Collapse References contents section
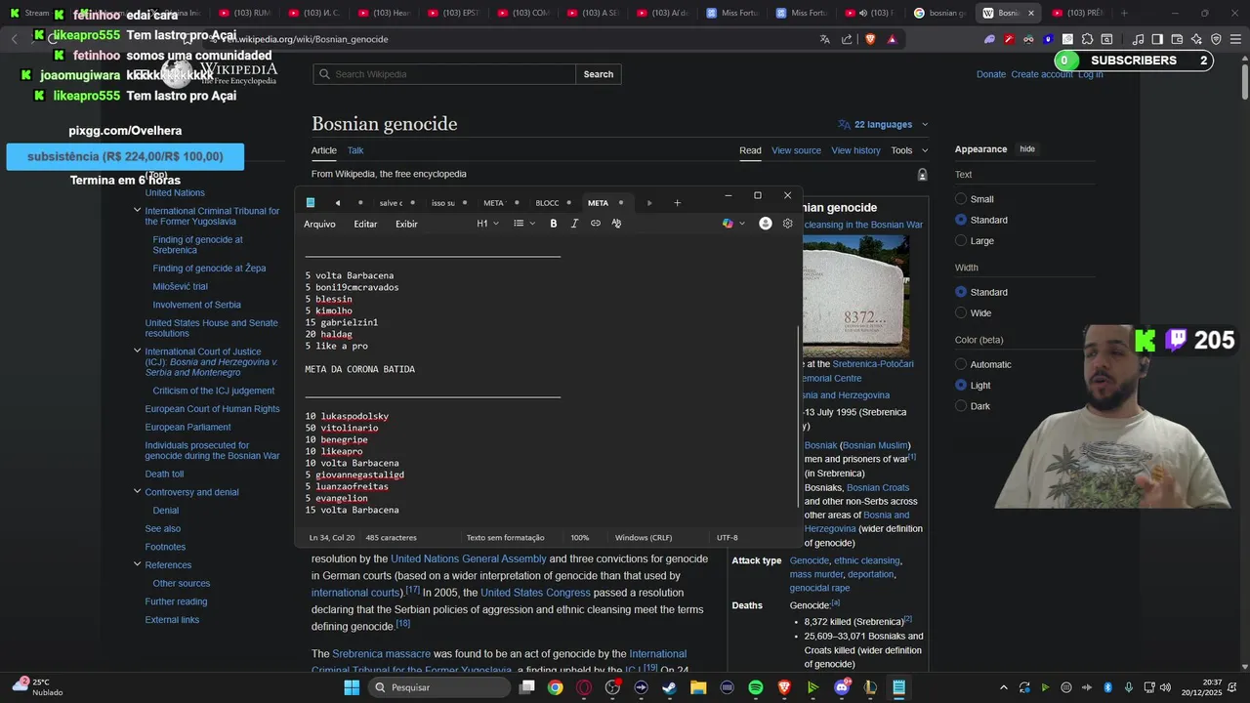1250x703 pixels. (x=137, y=564)
